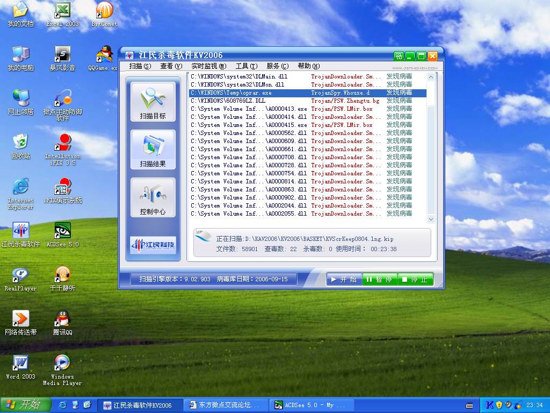Select the Internet Explorer desktop icon
This screenshot has width=550, height=413.
[20, 194]
